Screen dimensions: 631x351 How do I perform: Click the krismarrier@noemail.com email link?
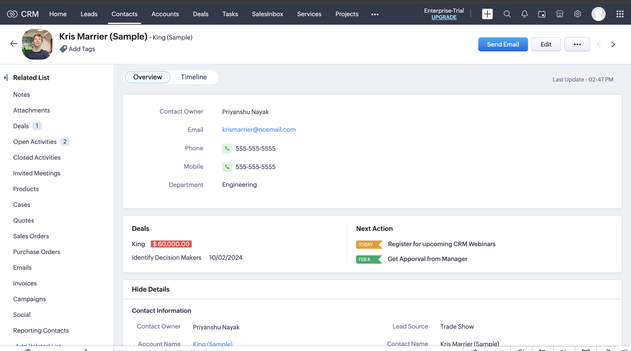pos(259,130)
